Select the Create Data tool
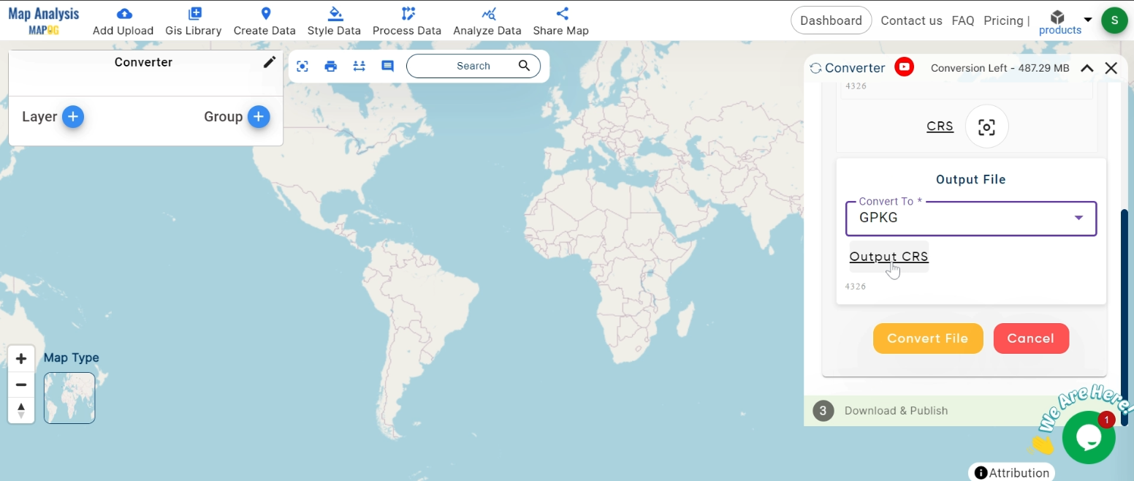 pos(265,20)
